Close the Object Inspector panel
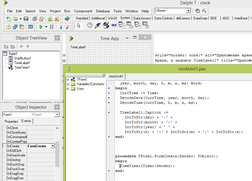 (x=57, y=107)
